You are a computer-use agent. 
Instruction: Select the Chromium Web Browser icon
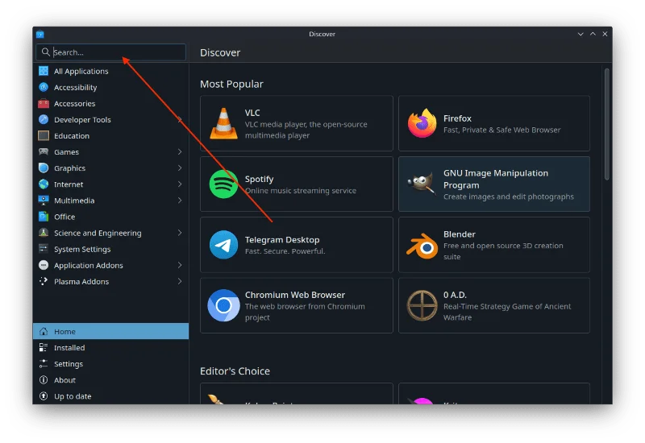(x=223, y=305)
